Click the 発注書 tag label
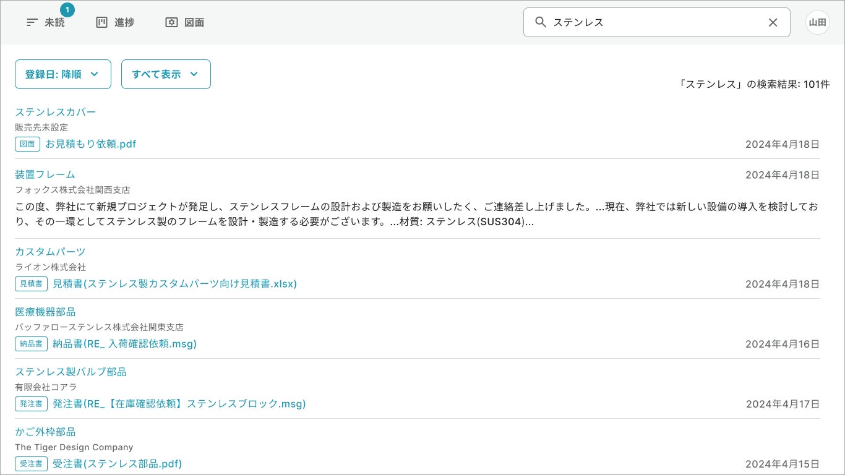 31,404
